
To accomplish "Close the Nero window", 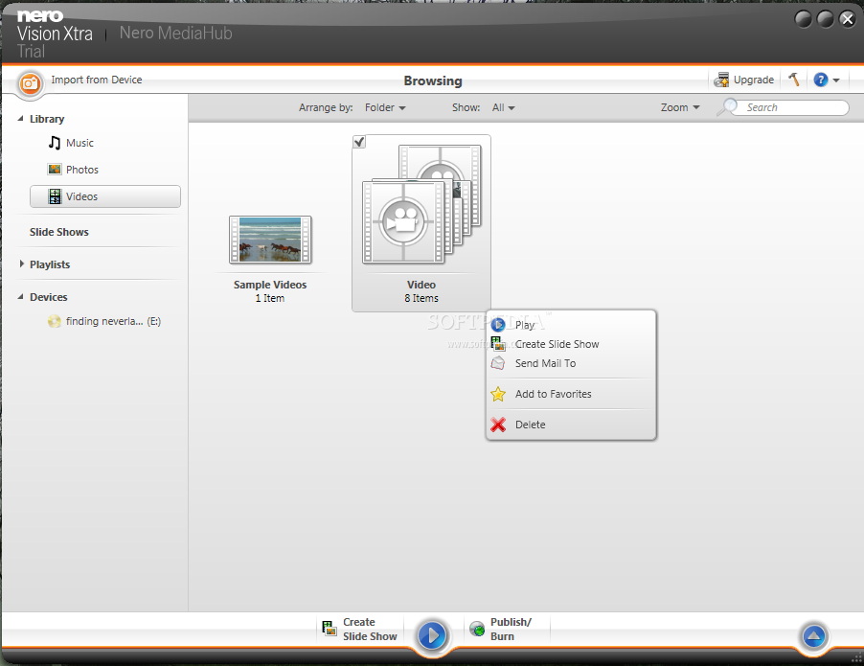I will click(x=848, y=20).
